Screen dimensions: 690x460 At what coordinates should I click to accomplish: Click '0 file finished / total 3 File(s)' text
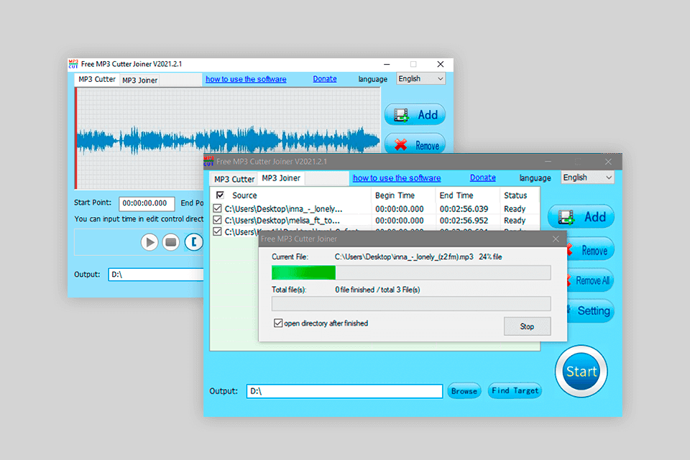(377, 290)
